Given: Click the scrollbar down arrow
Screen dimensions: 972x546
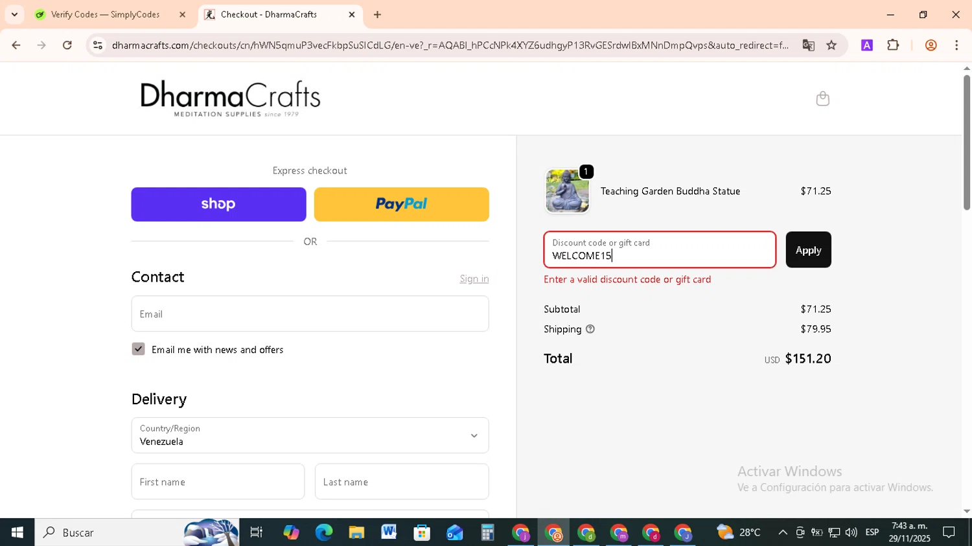Looking at the screenshot, I should point(966,511).
